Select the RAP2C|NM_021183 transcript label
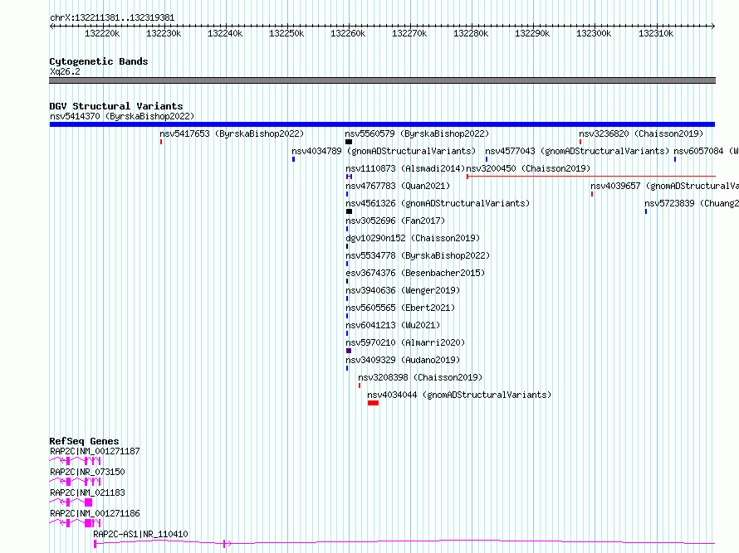 coord(87,492)
